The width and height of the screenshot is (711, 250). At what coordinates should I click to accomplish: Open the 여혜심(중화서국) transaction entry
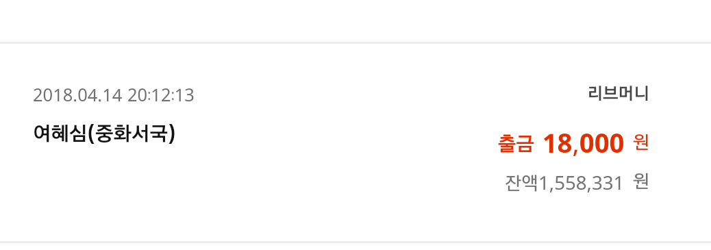(355, 142)
